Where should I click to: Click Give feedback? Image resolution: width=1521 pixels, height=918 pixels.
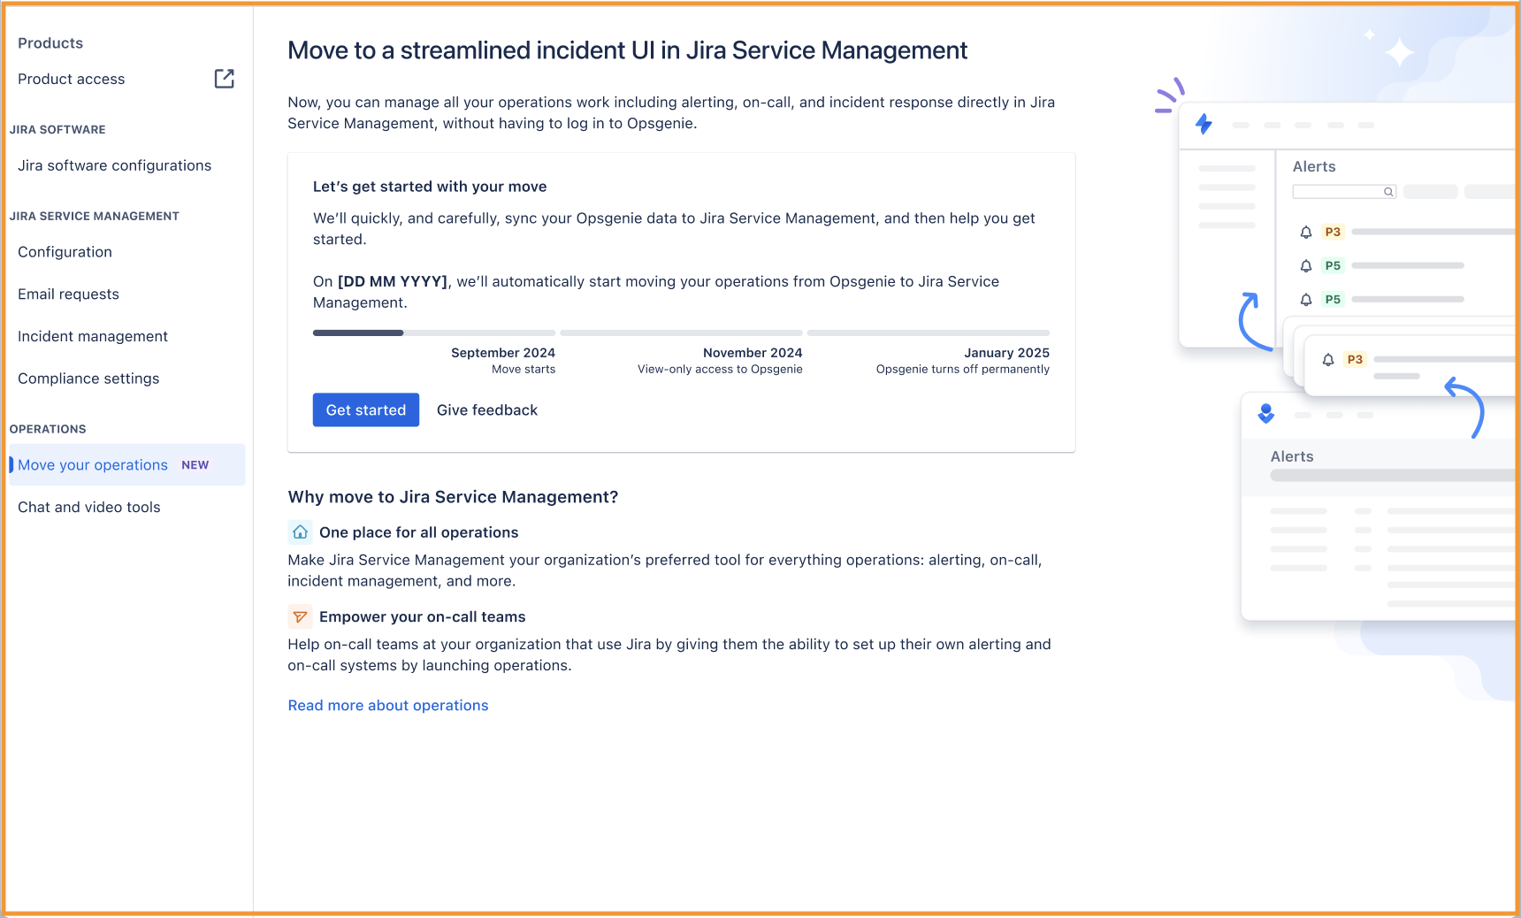[486, 409]
